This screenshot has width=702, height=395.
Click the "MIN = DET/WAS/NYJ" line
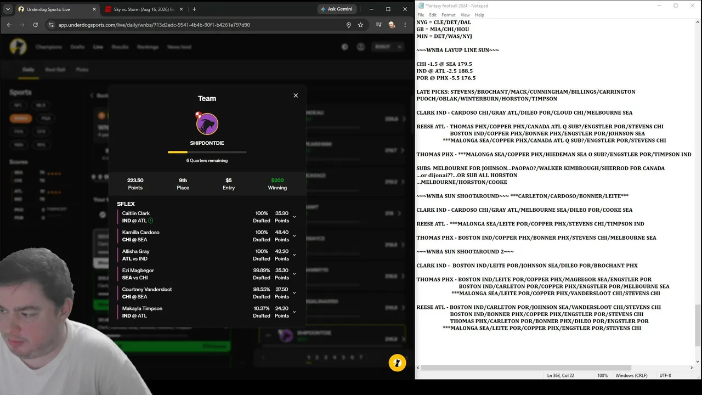tap(444, 36)
